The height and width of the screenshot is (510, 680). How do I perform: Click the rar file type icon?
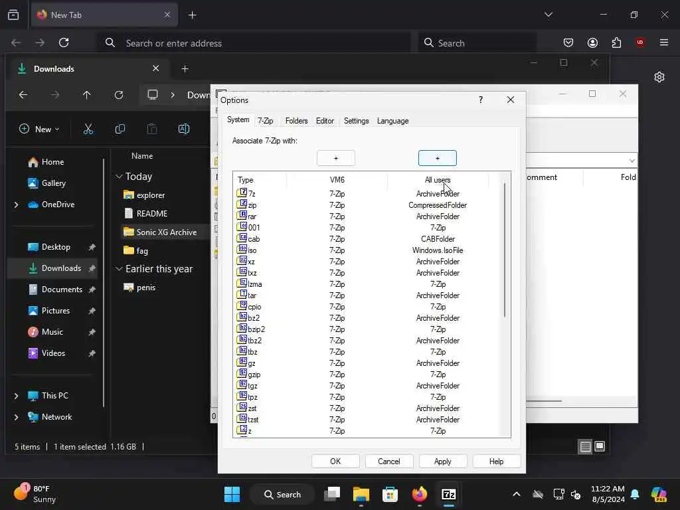[242, 215]
